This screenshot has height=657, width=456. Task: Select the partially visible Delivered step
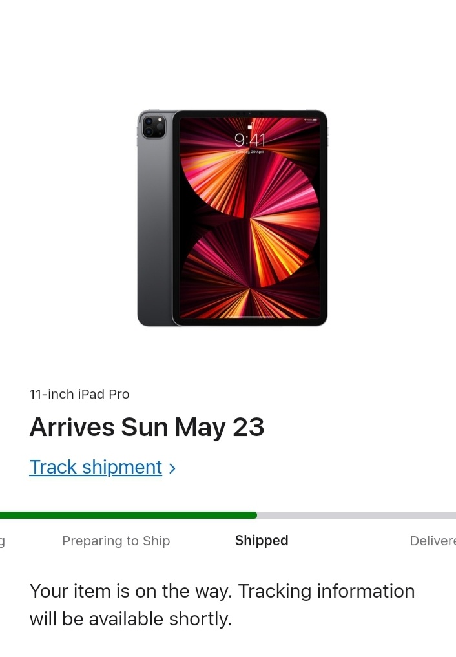432,541
